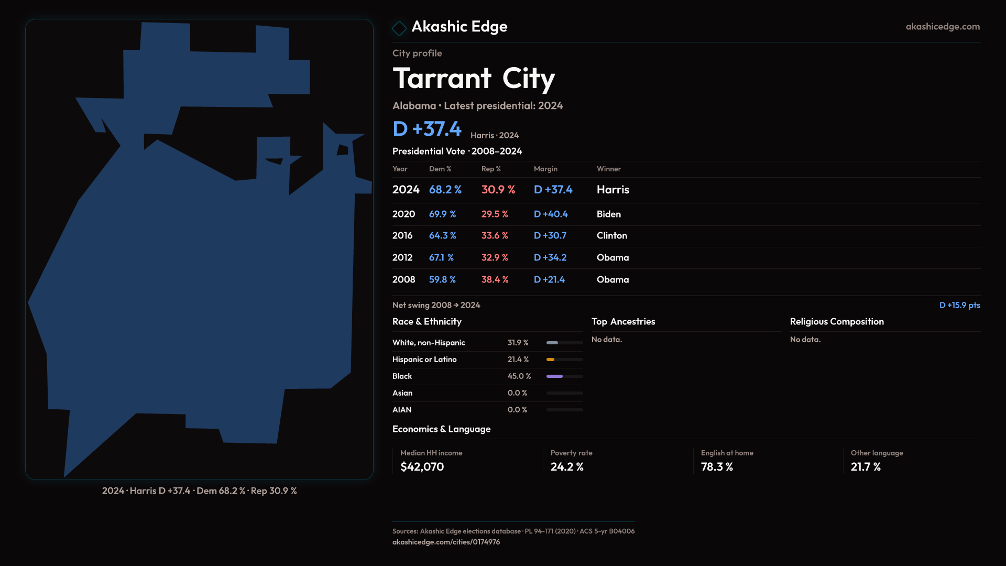Open the akashicedge.com link in header

pos(942,27)
